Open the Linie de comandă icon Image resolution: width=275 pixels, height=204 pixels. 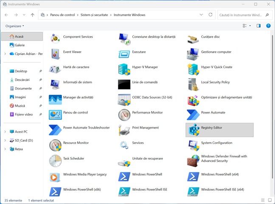click(x=124, y=85)
